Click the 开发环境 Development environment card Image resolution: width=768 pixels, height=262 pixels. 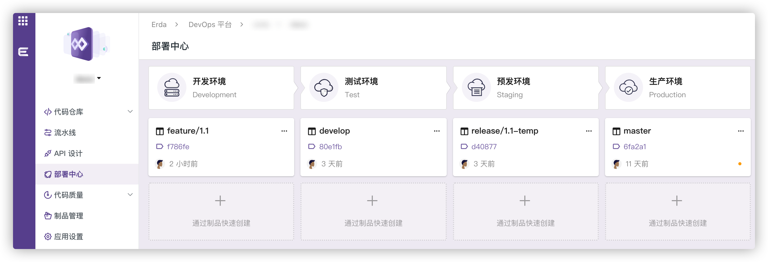click(221, 88)
